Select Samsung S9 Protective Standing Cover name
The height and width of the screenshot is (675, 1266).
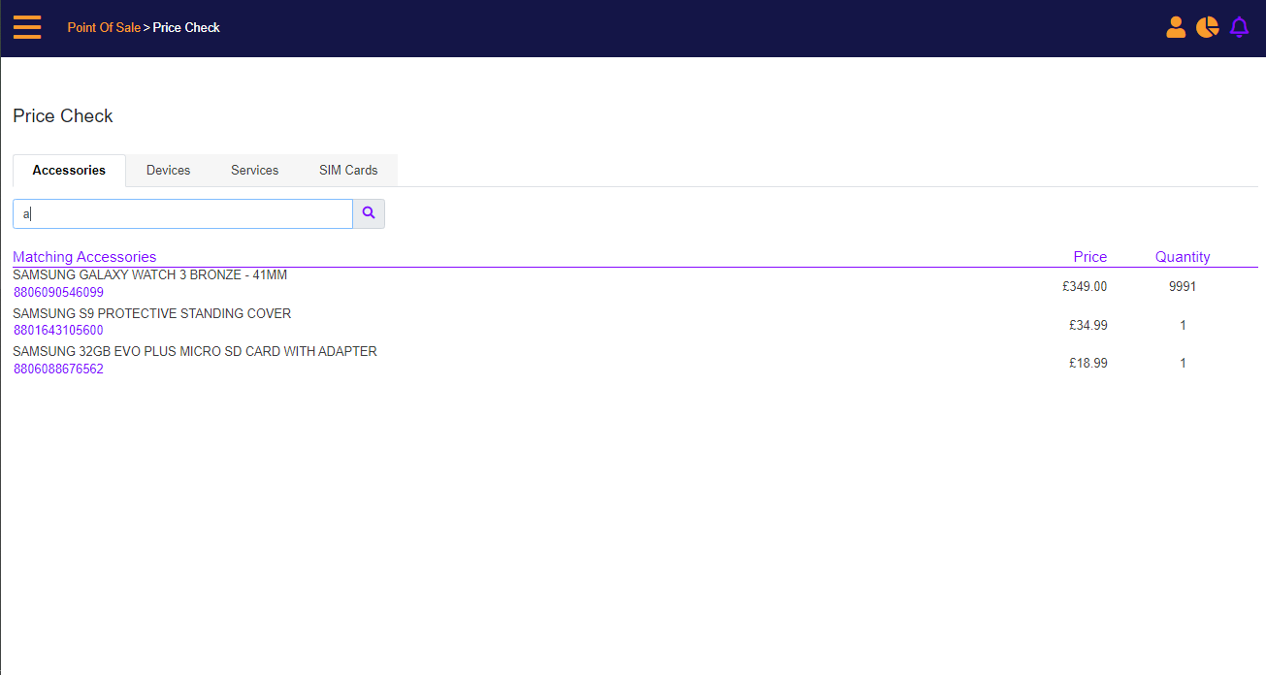152,313
